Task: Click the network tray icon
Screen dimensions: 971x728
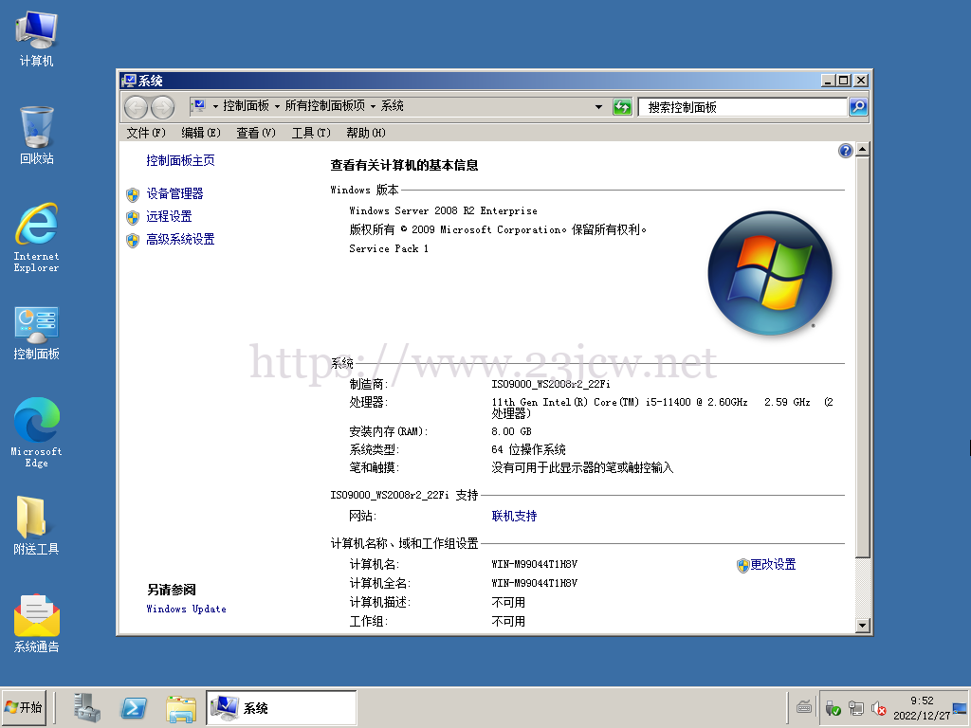Action: point(856,708)
